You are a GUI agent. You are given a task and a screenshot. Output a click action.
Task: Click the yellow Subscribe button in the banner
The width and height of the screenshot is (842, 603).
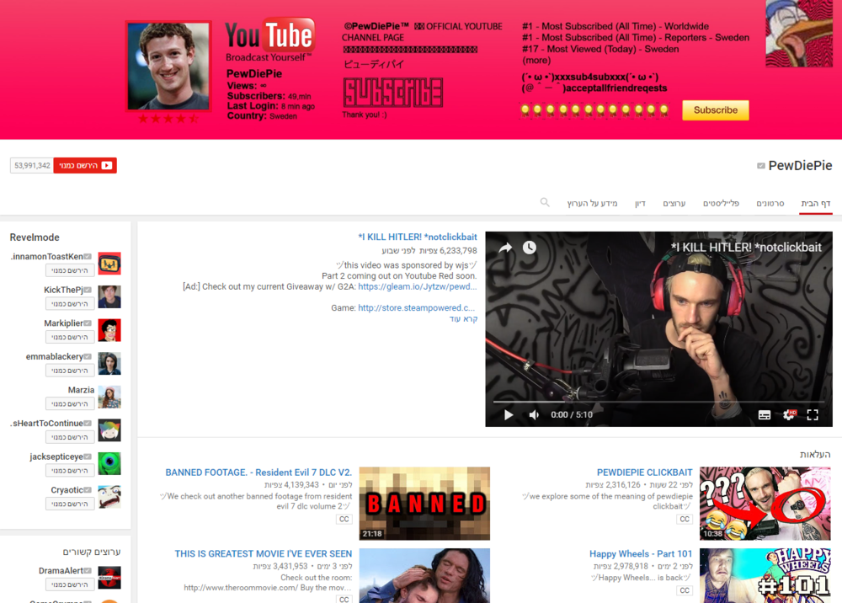pos(715,109)
